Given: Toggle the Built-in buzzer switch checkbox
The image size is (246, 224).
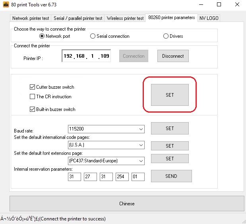Looking at the screenshot, I should (33, 109).
